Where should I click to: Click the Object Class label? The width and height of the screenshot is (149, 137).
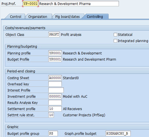tap(15, 35)
